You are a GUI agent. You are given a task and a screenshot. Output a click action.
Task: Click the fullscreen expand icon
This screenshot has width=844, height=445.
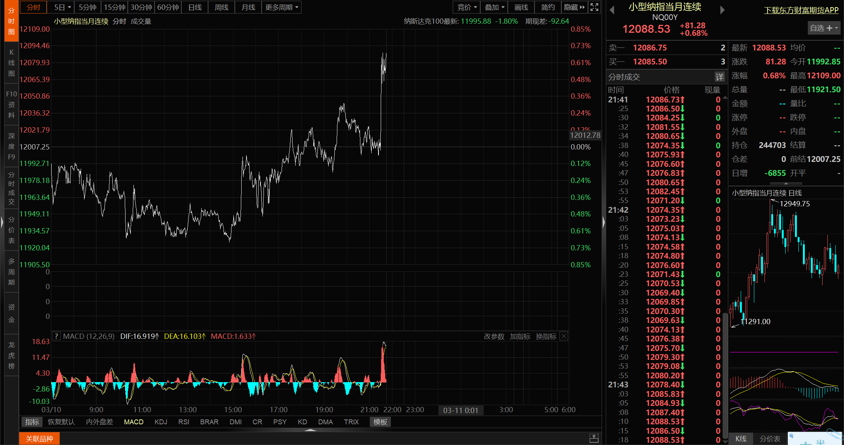click(x=594, y=7)
